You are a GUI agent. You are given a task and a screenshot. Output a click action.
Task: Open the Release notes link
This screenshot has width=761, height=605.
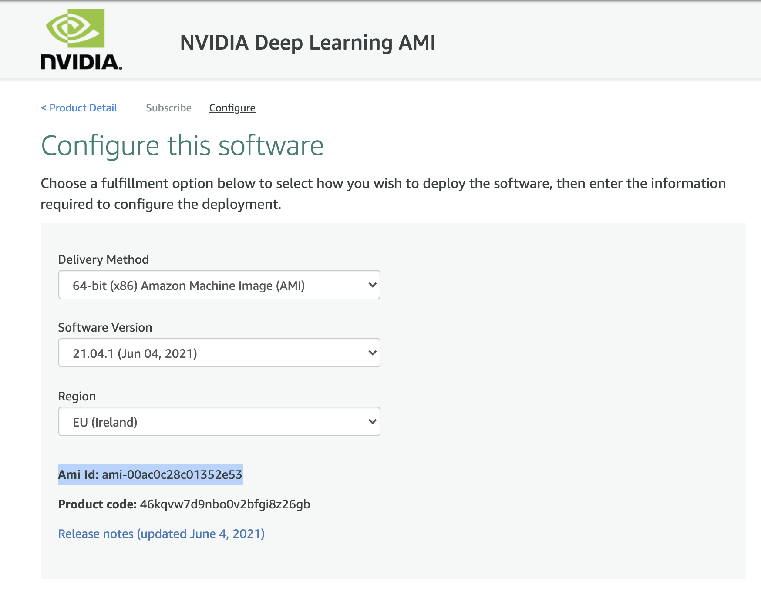coord(161,534)
